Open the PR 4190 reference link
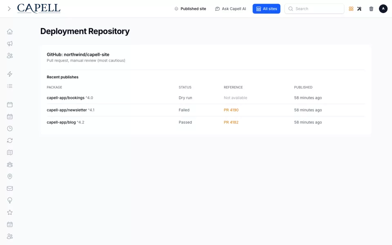 [x=231, y=110]
